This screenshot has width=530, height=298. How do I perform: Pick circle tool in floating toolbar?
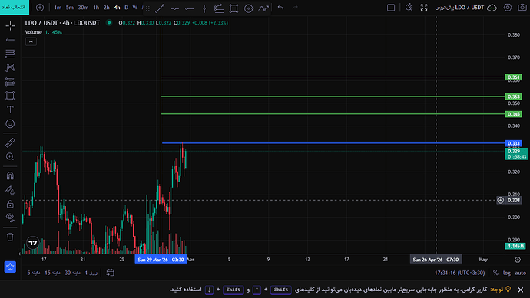pos(249,8)
